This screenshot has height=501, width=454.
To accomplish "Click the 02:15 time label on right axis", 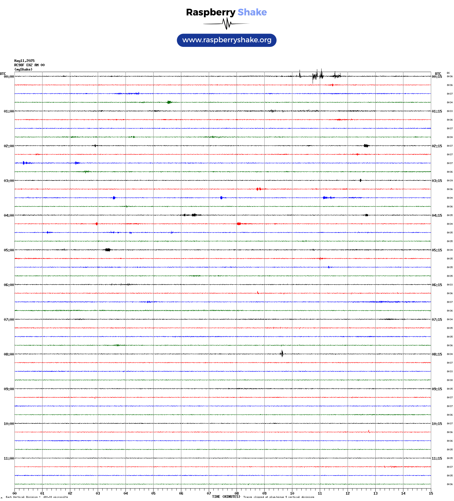I will click(x=437, y=146).
